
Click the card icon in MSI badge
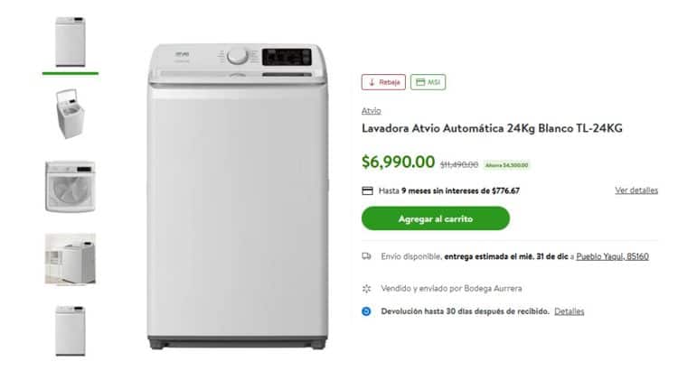[420, 82]
